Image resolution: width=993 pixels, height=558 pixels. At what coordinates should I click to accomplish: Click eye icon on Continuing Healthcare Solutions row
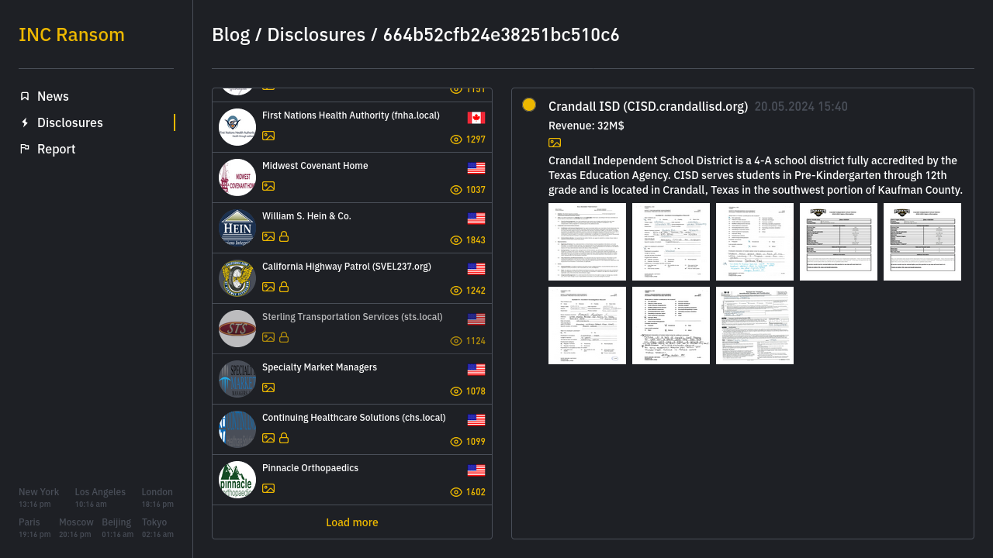pyautogui.click(x=456, y=442)
